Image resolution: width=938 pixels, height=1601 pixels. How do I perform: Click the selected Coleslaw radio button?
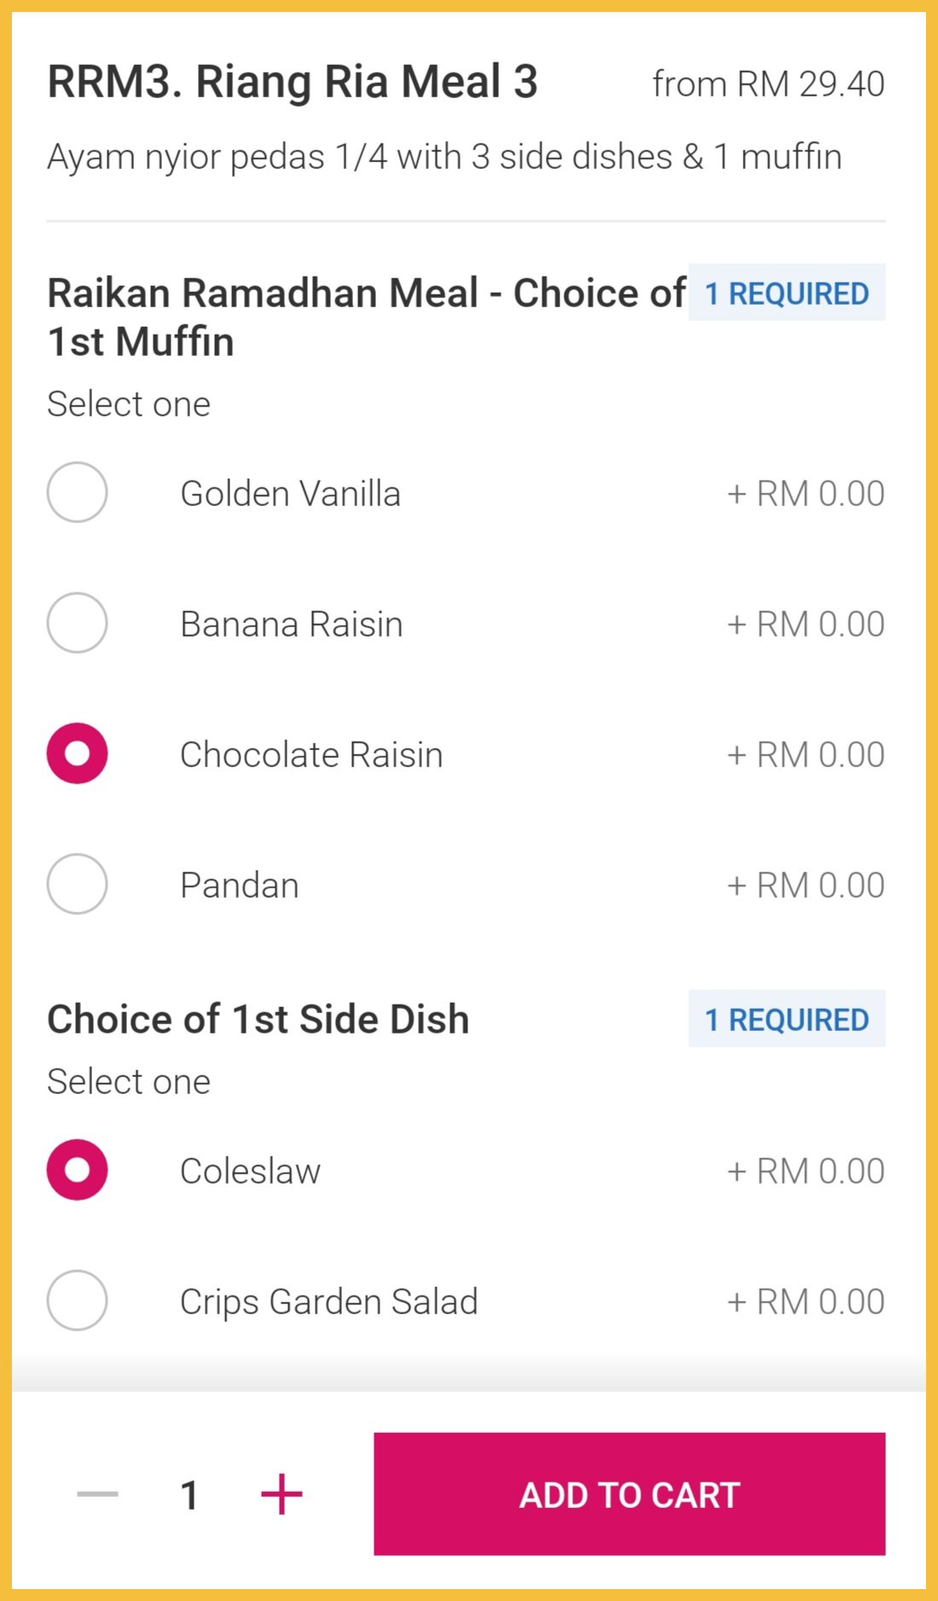click(77, 1170)
